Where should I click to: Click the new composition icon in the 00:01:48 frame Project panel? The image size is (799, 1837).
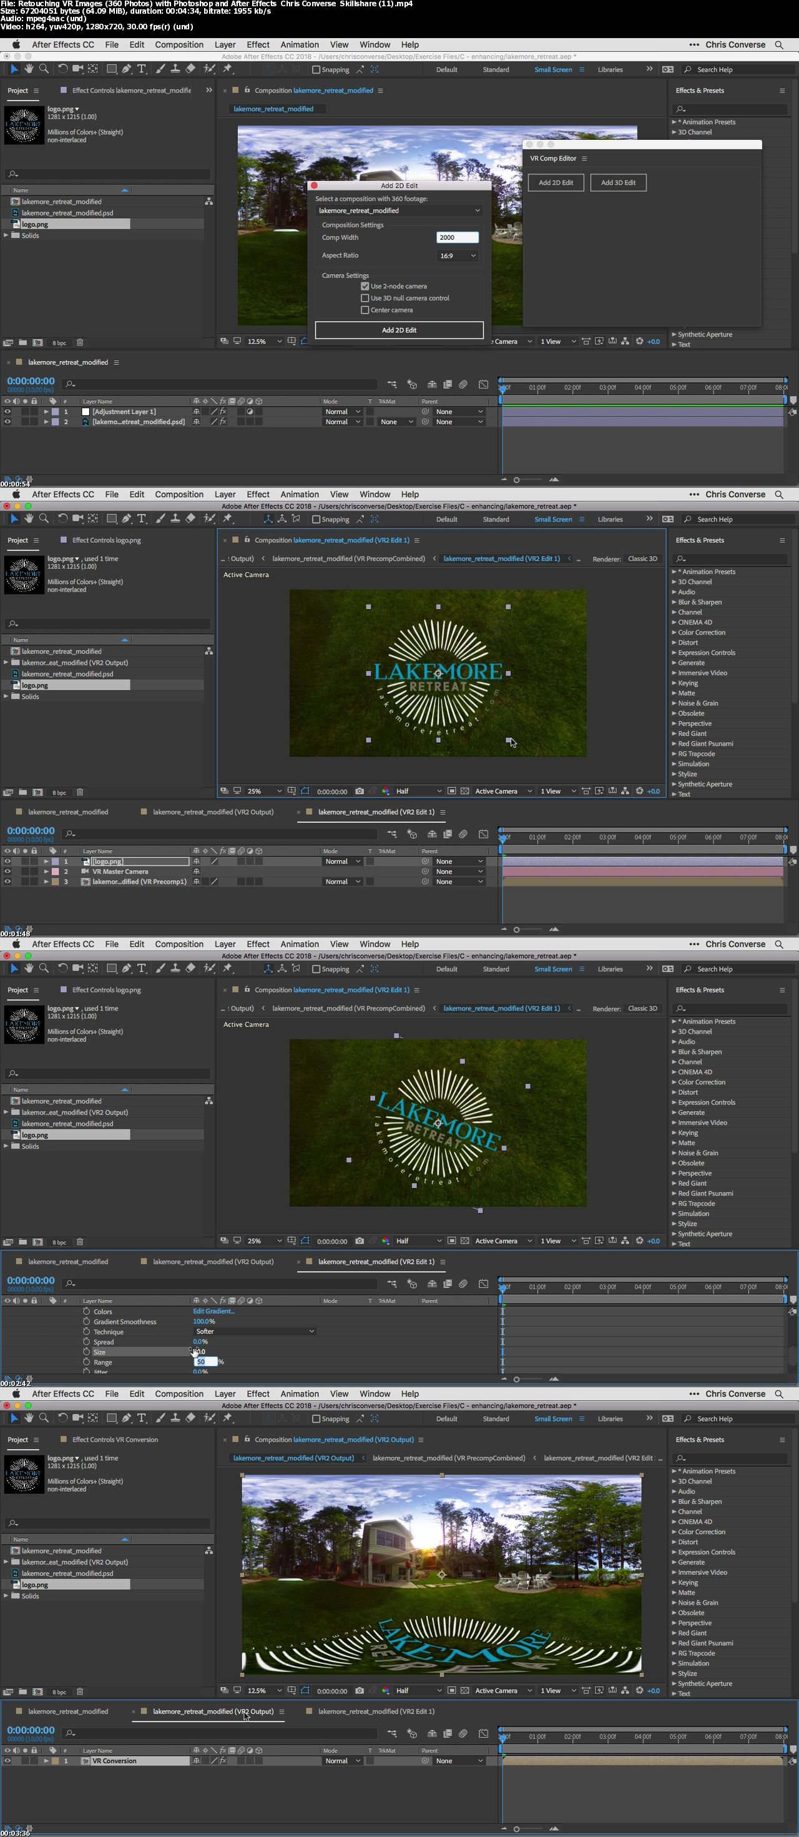(38, 792)
